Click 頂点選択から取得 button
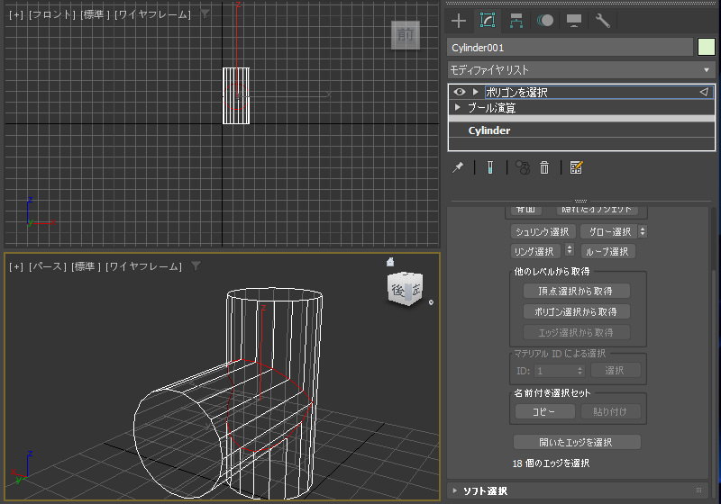Screen dimensions: 721x504 pos(576,291)
